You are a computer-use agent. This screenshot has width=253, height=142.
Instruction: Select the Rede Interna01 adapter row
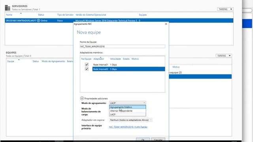pyautogui.click(x=128, y=65)
